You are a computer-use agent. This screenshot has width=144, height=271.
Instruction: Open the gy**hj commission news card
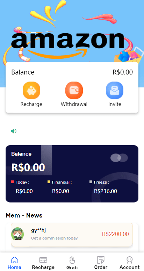72,235
